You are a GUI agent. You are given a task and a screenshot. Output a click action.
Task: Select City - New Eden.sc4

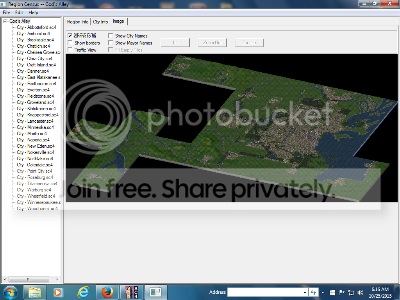pyautogui.click(x=36, y=146)
